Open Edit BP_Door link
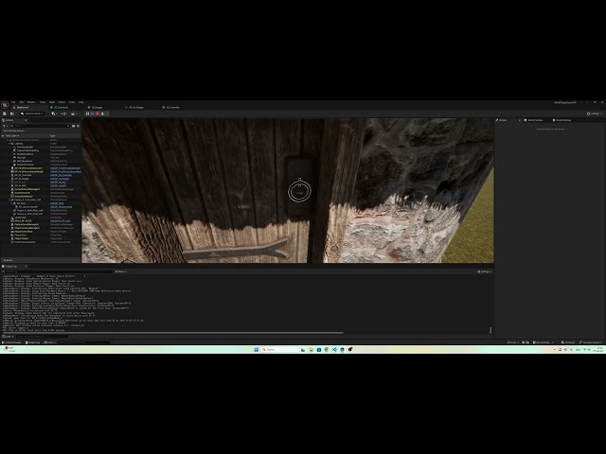Viewport: 606px width, 454px height. coord(57,203)
